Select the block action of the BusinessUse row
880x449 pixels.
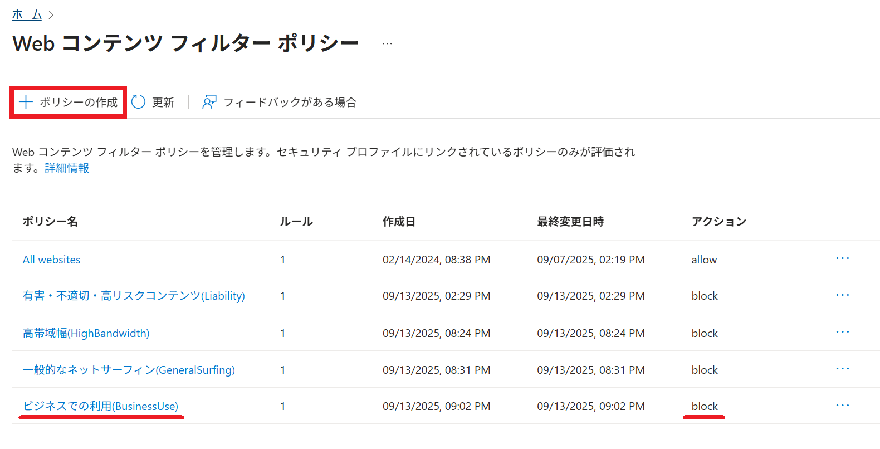(x=705, y=406)
